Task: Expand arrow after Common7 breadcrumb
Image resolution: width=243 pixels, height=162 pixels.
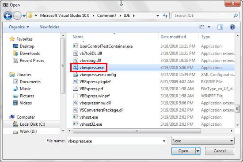Action: click(x=120, y=15)
